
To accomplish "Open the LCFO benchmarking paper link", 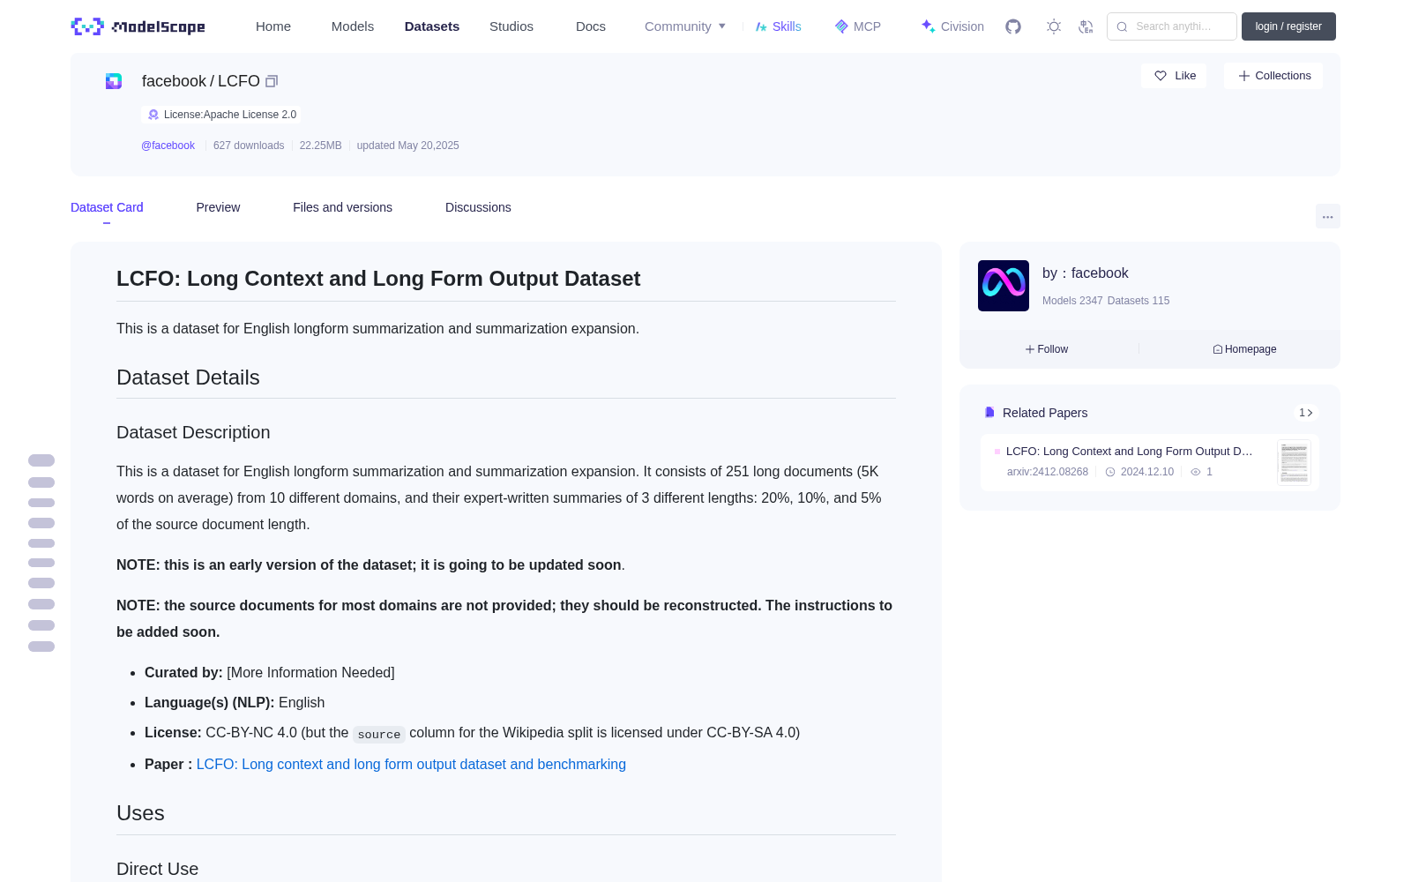I will [x=411, y=765].
